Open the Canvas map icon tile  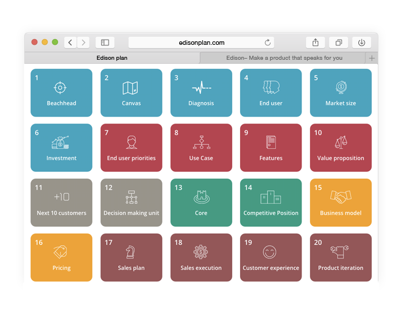(x=130, y=88)
